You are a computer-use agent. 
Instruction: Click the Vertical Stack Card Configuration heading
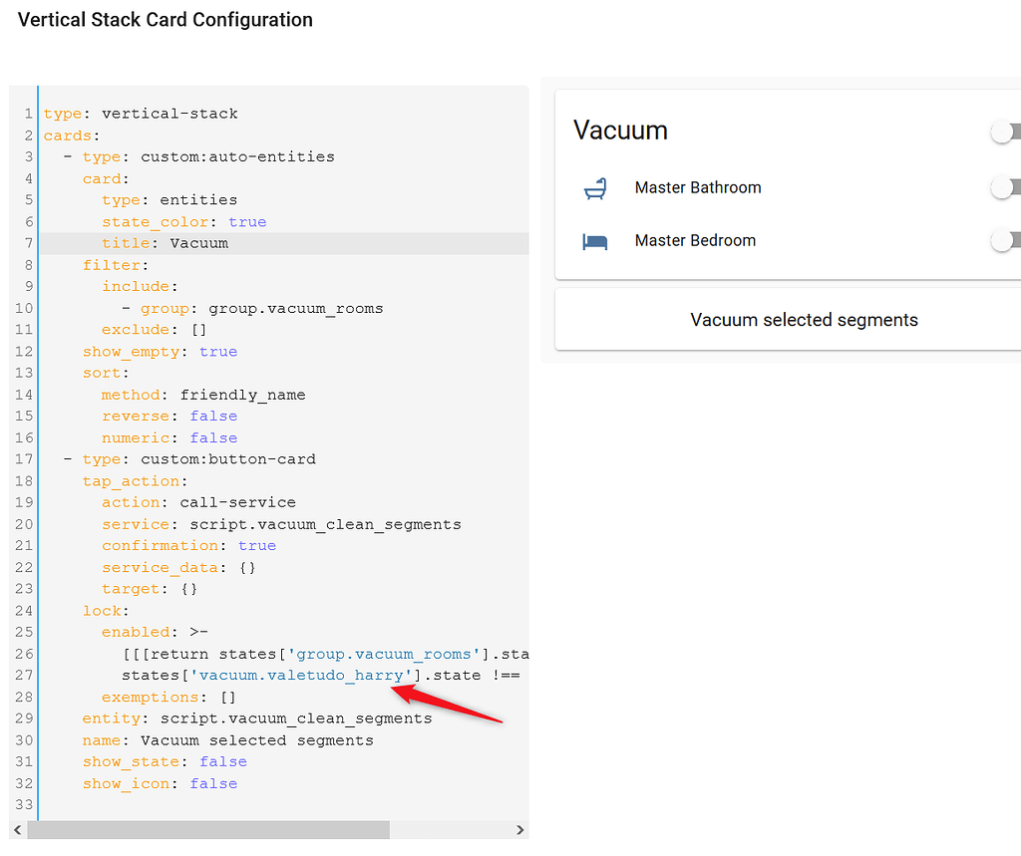coord(165,20)
